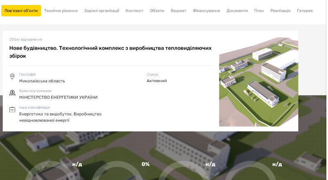Switch to Задіяні організації tab

(102, 11)
